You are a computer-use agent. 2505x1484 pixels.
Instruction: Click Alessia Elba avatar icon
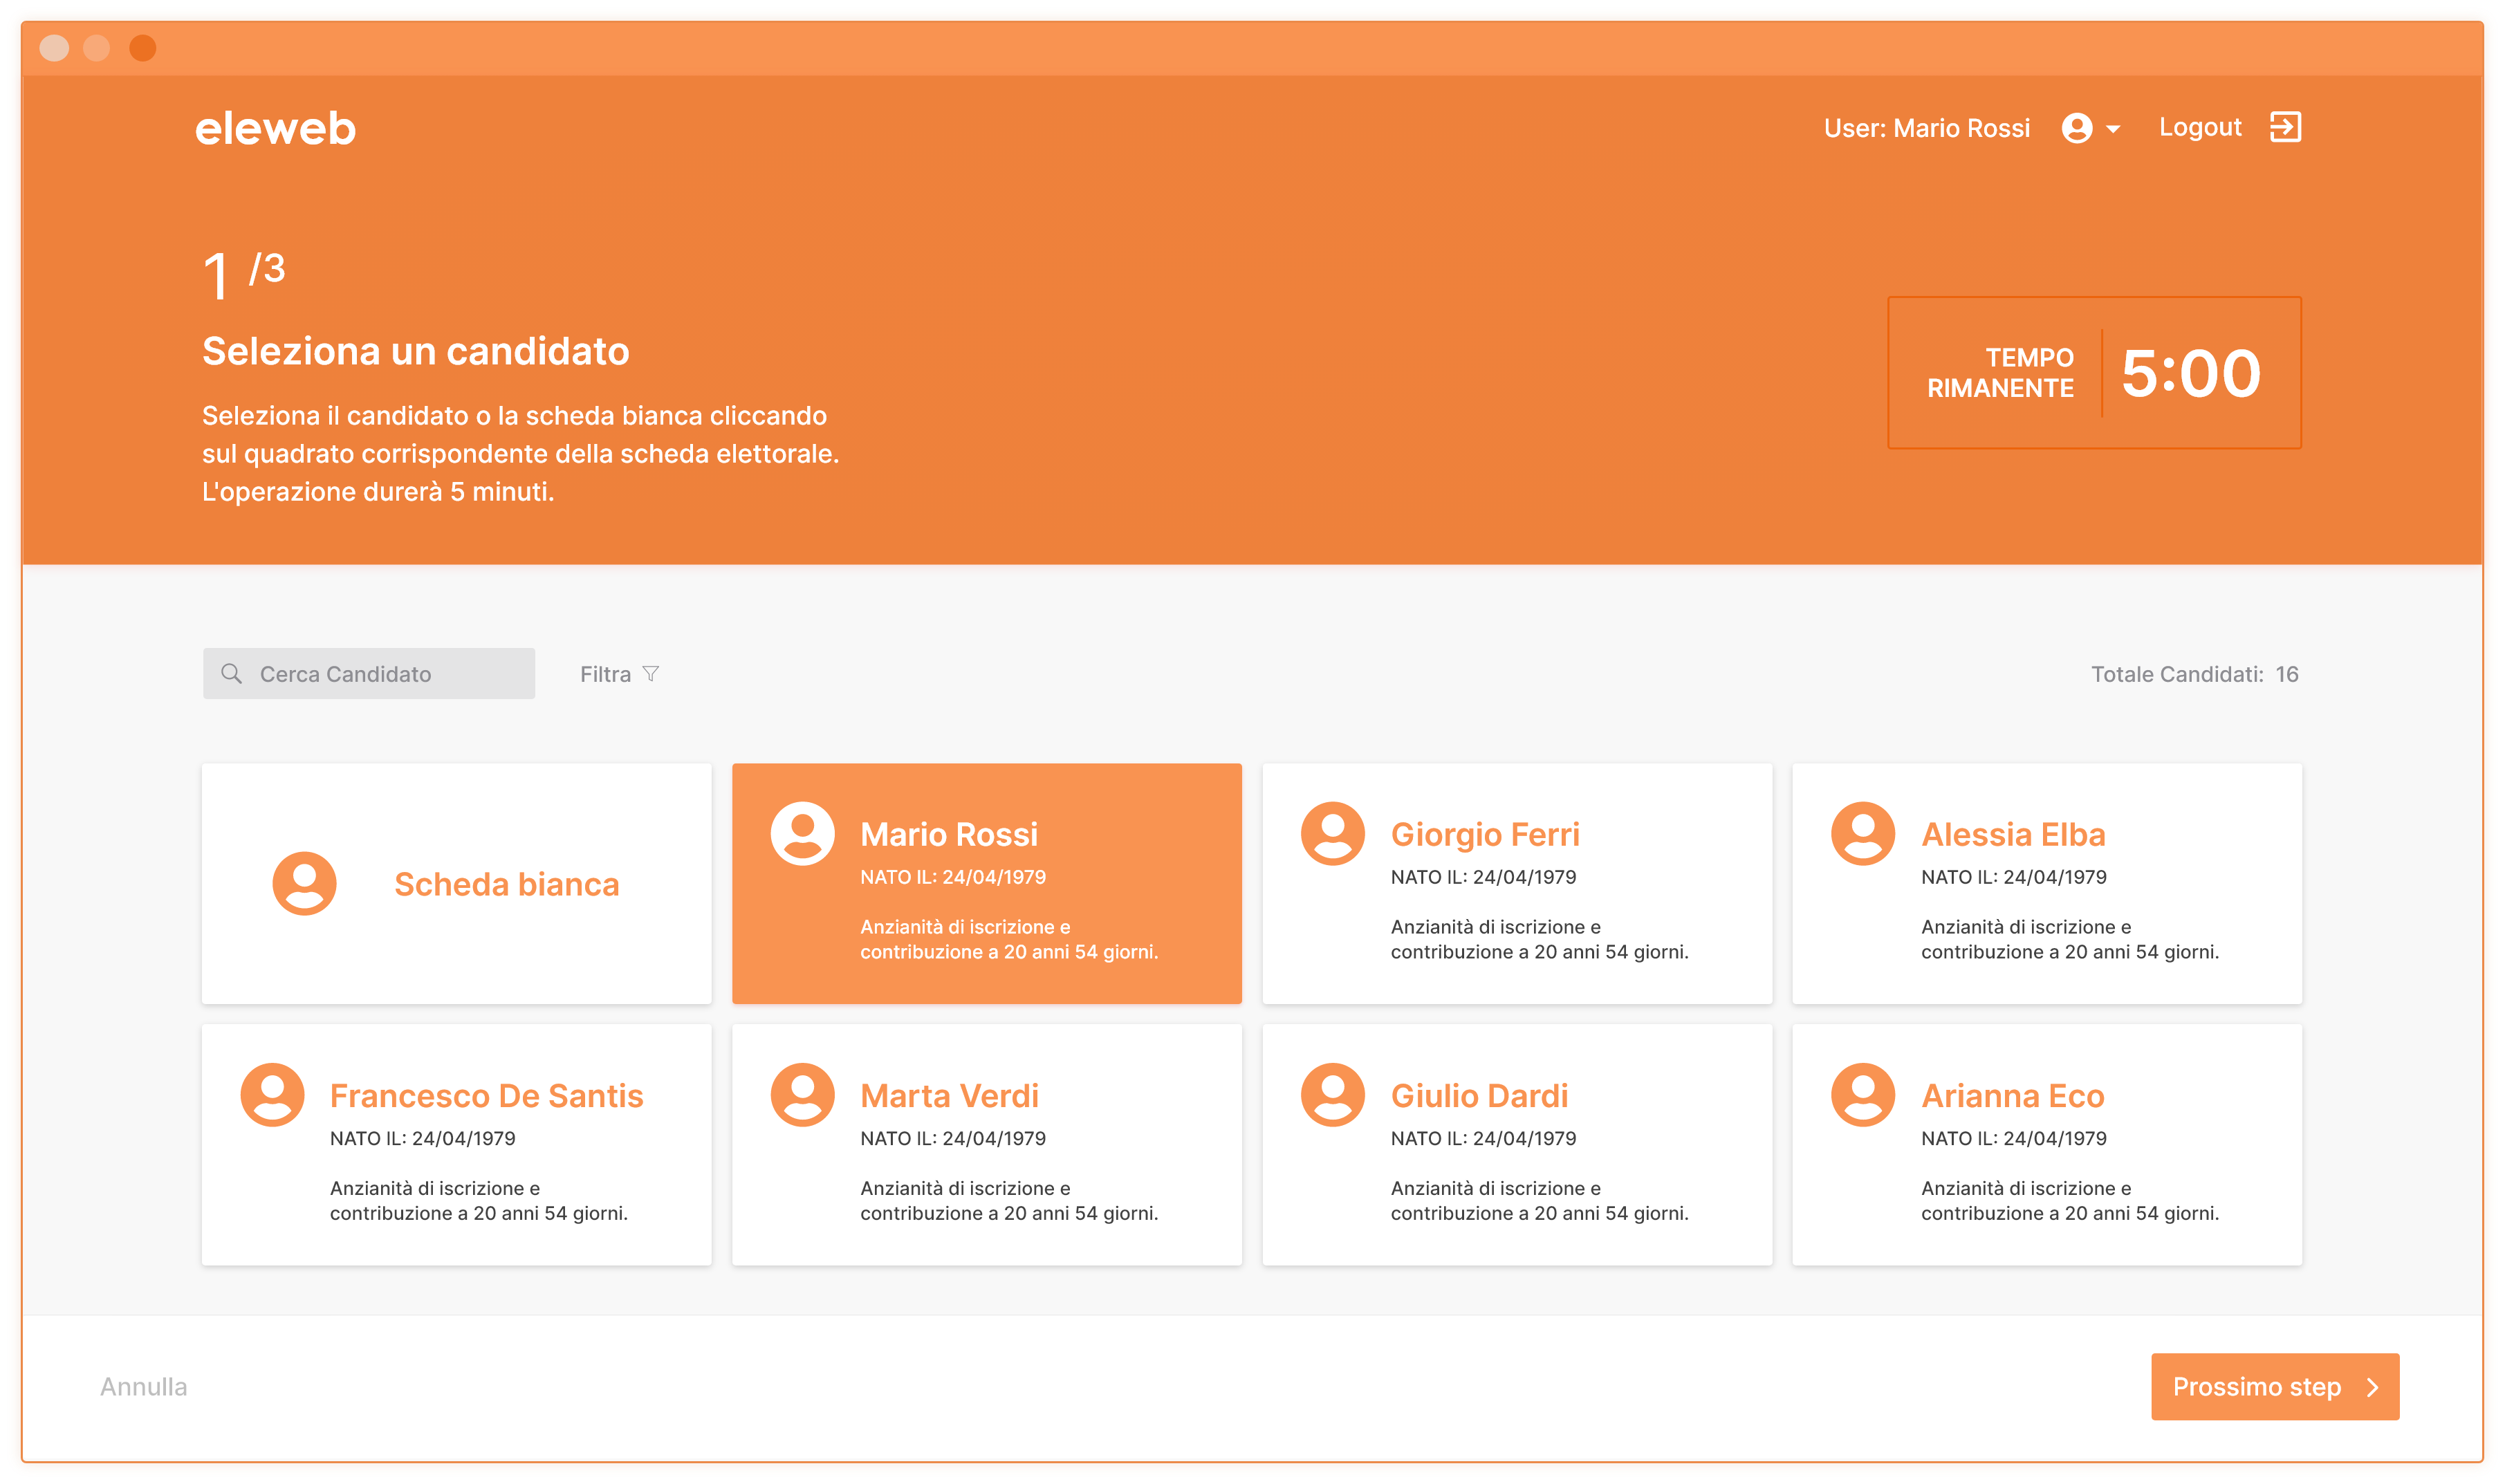pyautogui.click(x=1862, y=833)
